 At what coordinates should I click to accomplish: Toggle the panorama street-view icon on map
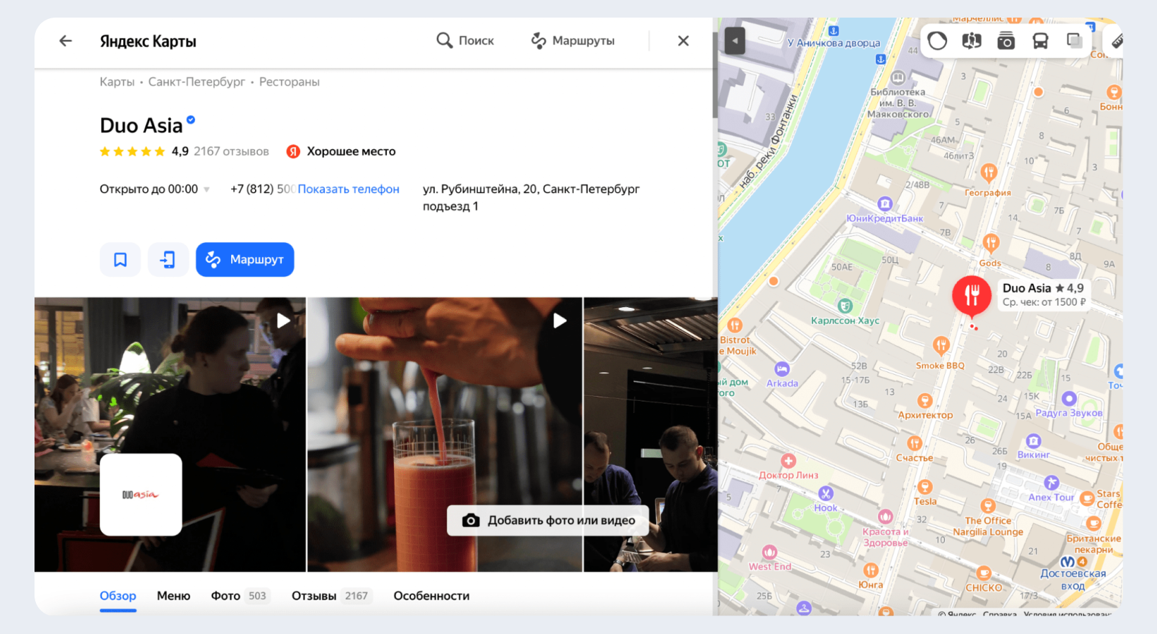(972, 41)
